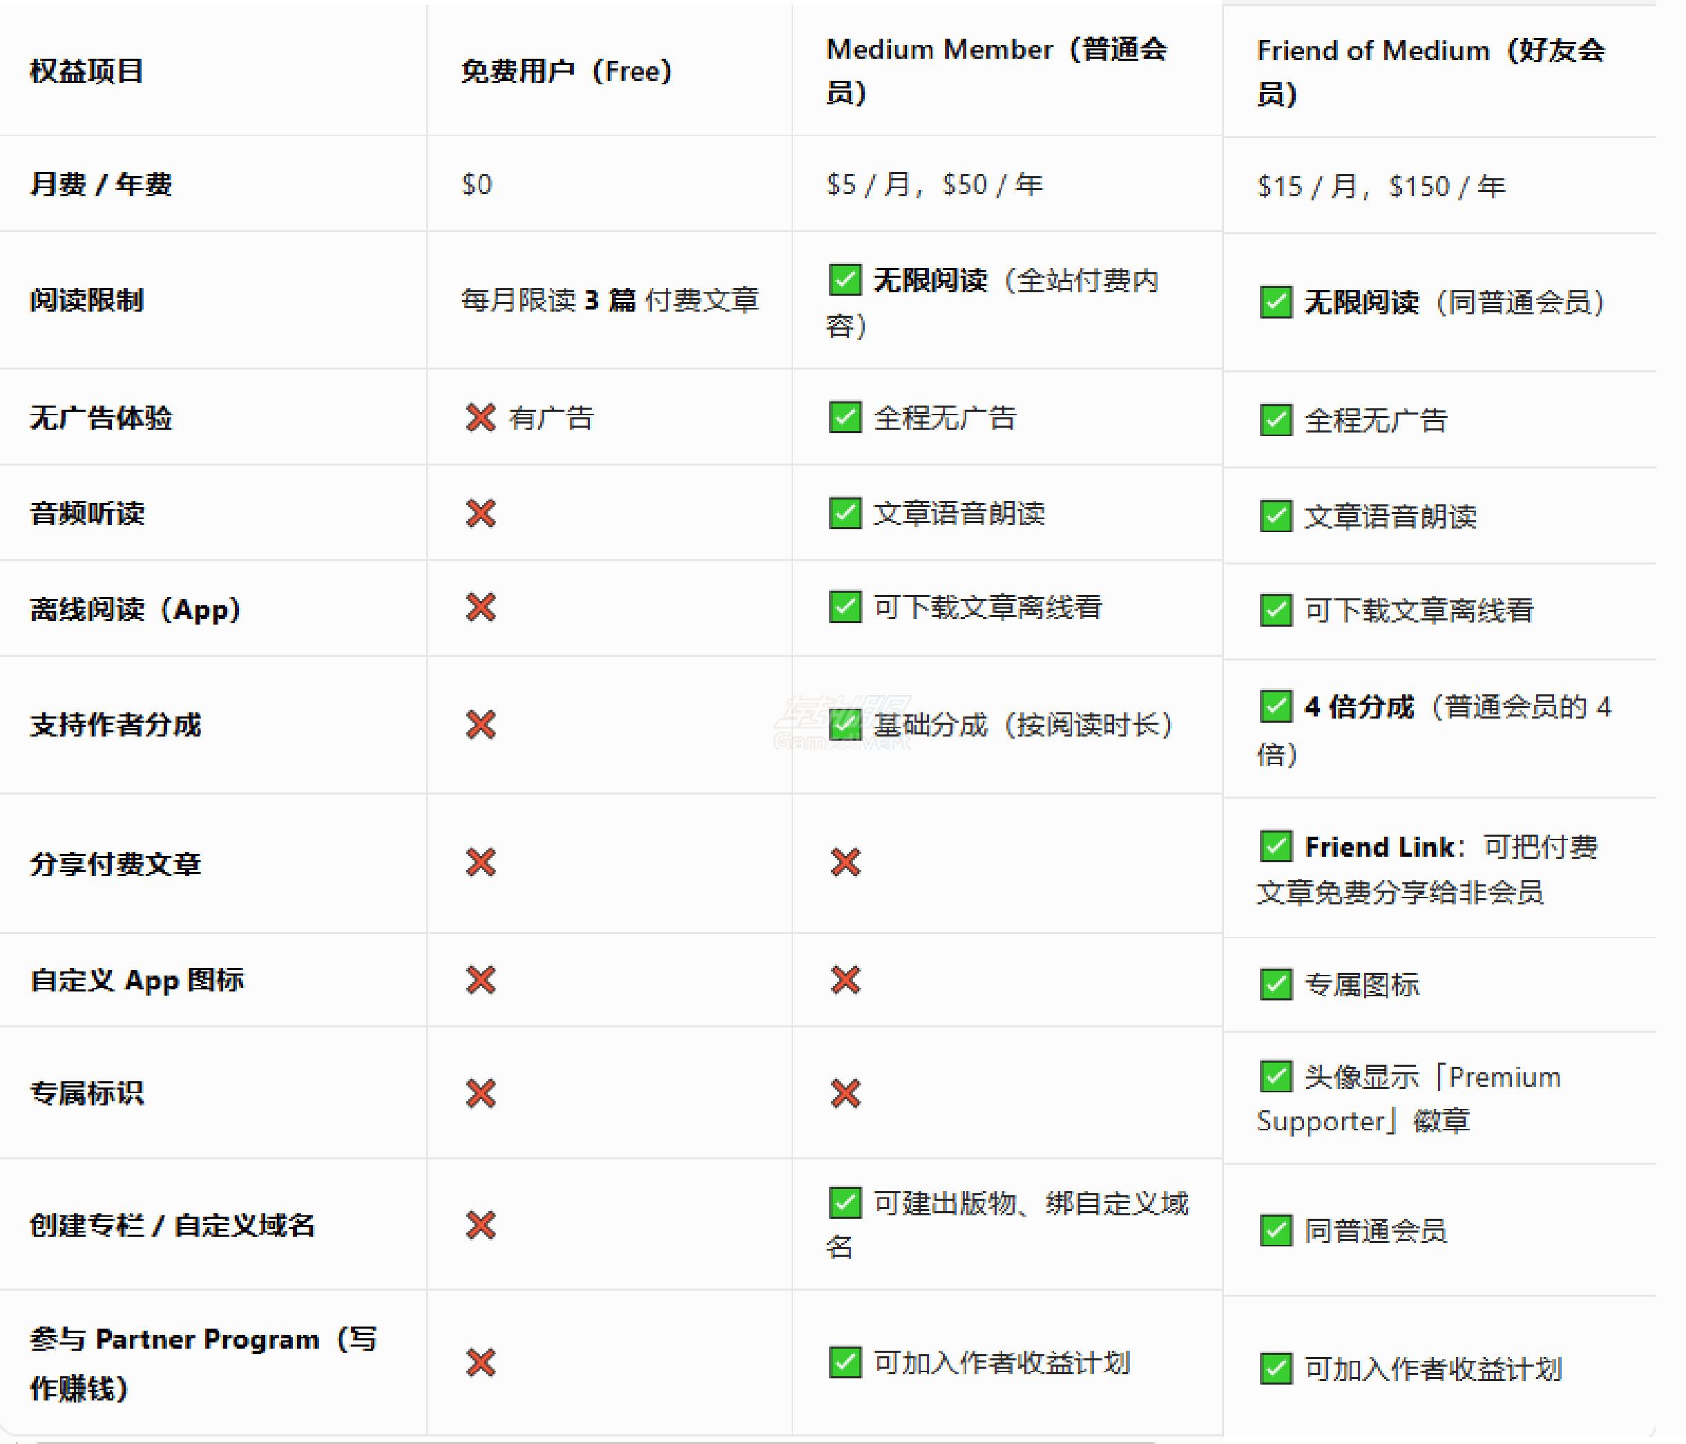Click Friend of Medium check beside 可加入作者收益计划

tap(1276, 1368)
